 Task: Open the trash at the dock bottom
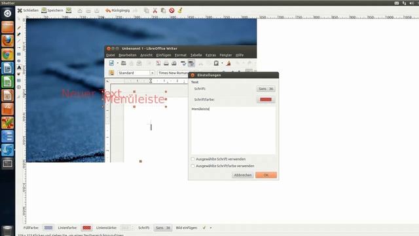(7, 231)
